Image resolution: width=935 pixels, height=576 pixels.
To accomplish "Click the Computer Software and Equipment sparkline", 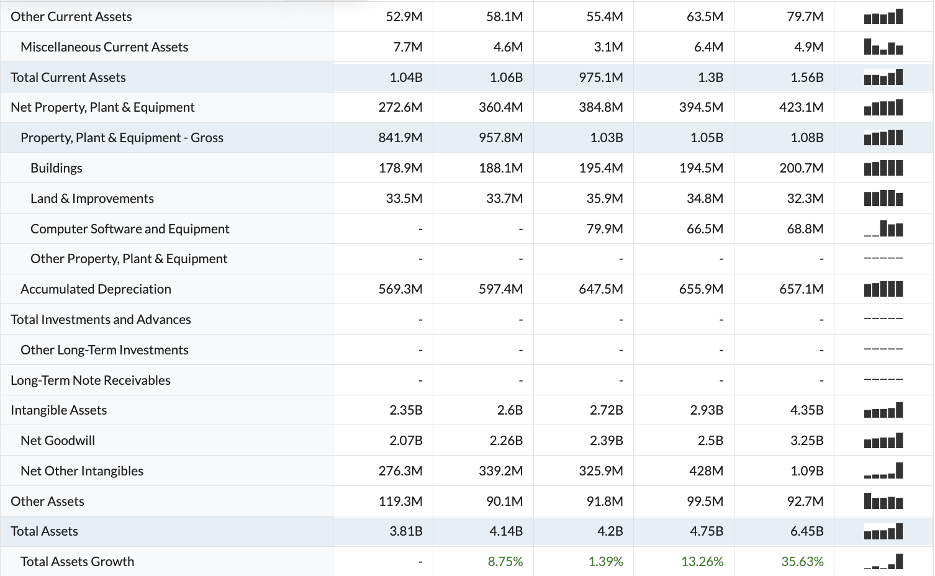I will pyautogui.click(x=883, y=229).
